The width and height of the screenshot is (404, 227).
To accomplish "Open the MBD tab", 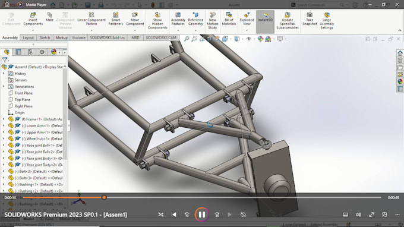I will (x=135, y=37).
